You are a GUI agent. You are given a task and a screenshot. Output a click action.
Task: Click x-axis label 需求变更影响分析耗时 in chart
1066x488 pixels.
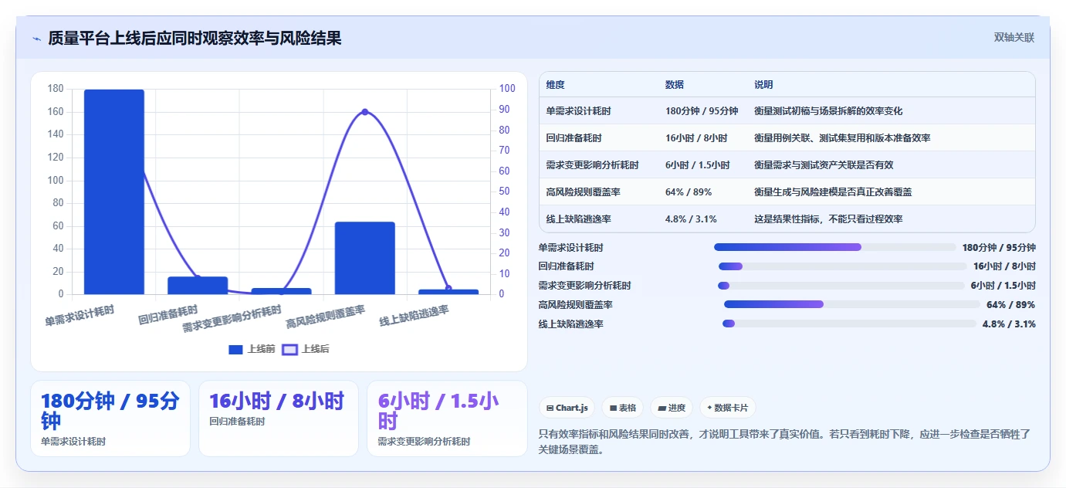coord(232,320)
